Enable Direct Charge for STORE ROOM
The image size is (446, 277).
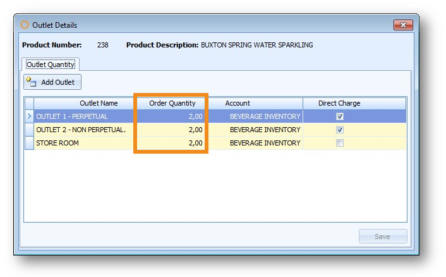(340, 143)
